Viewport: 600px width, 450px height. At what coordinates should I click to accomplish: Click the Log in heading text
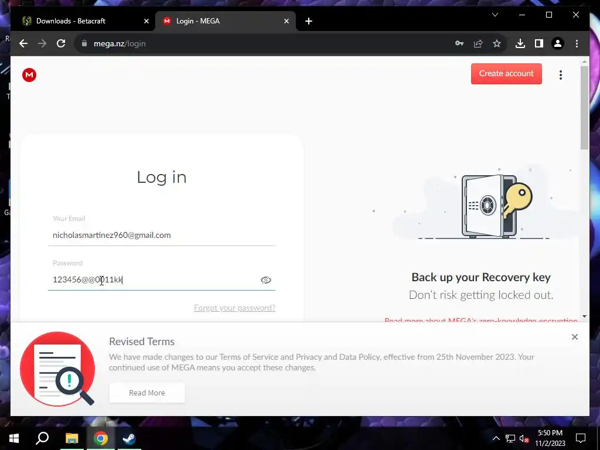pos(162,177)
